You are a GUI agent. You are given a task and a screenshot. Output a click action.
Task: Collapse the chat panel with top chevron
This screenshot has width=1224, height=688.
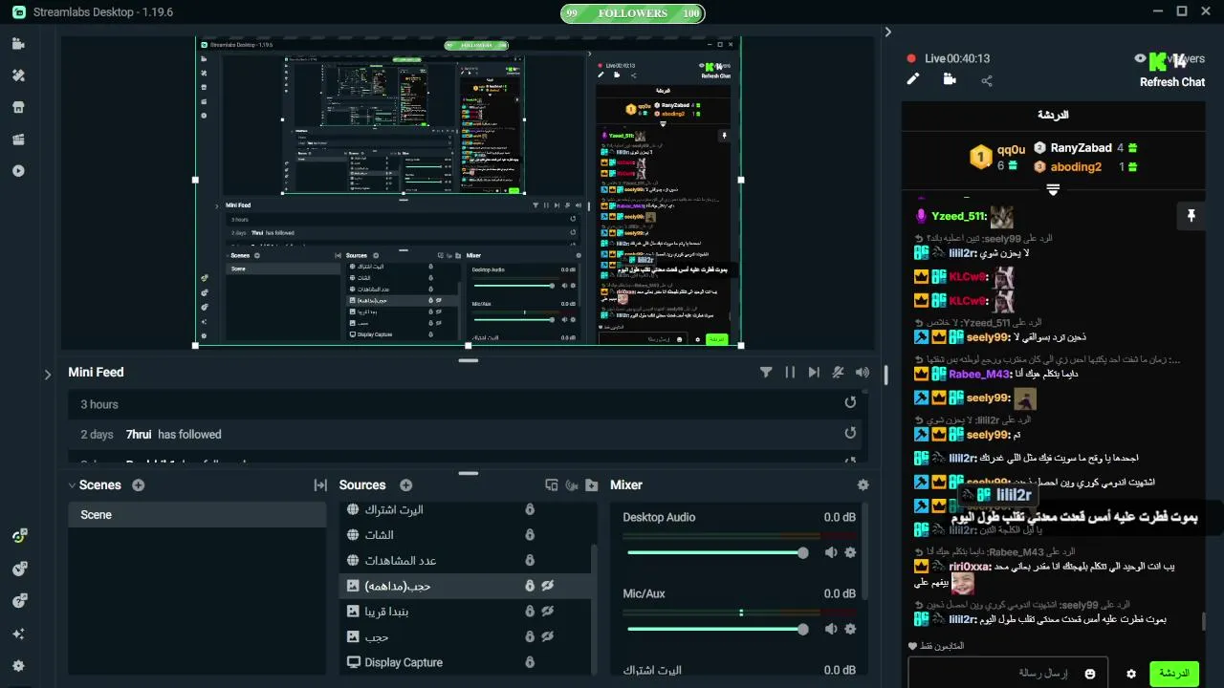click(x=887, y=32)
